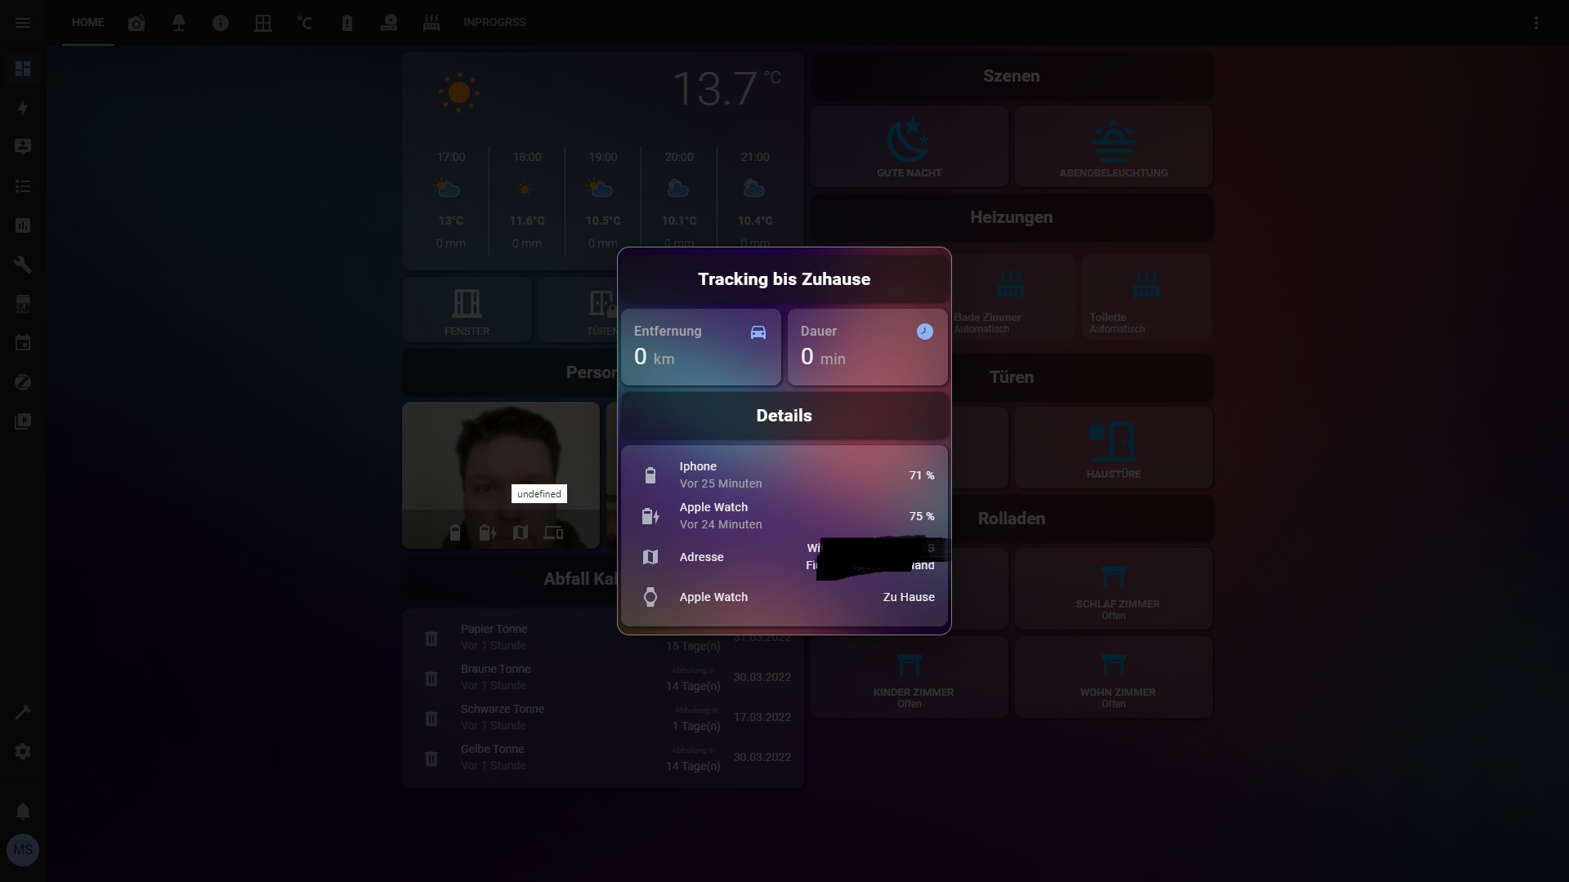Click the map icon under the person photo
The width and height of the screenshot is (1569, 882).
click(x=521, y=533)
